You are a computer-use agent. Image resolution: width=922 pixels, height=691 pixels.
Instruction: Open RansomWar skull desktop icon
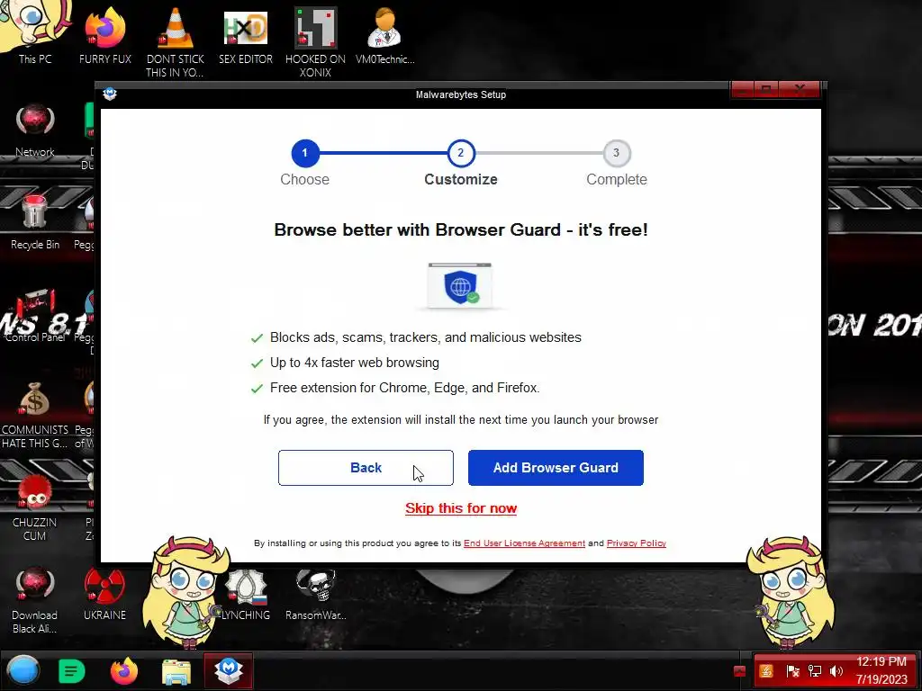[316, 594]
